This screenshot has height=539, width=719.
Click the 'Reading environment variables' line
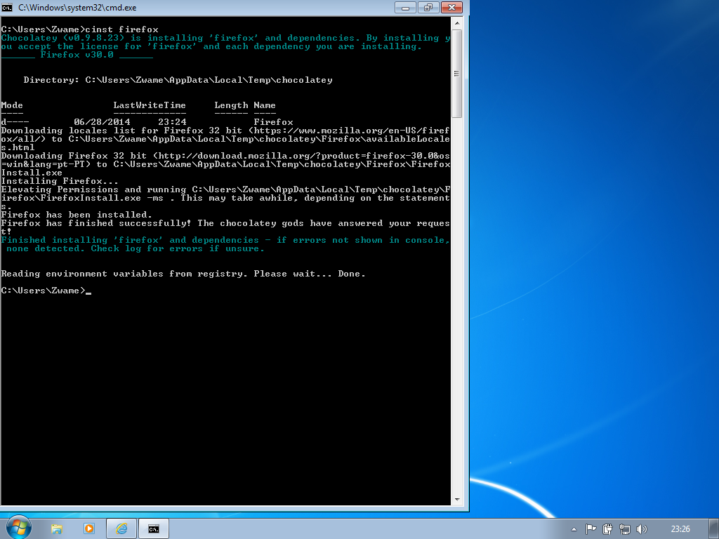[183, 274]
